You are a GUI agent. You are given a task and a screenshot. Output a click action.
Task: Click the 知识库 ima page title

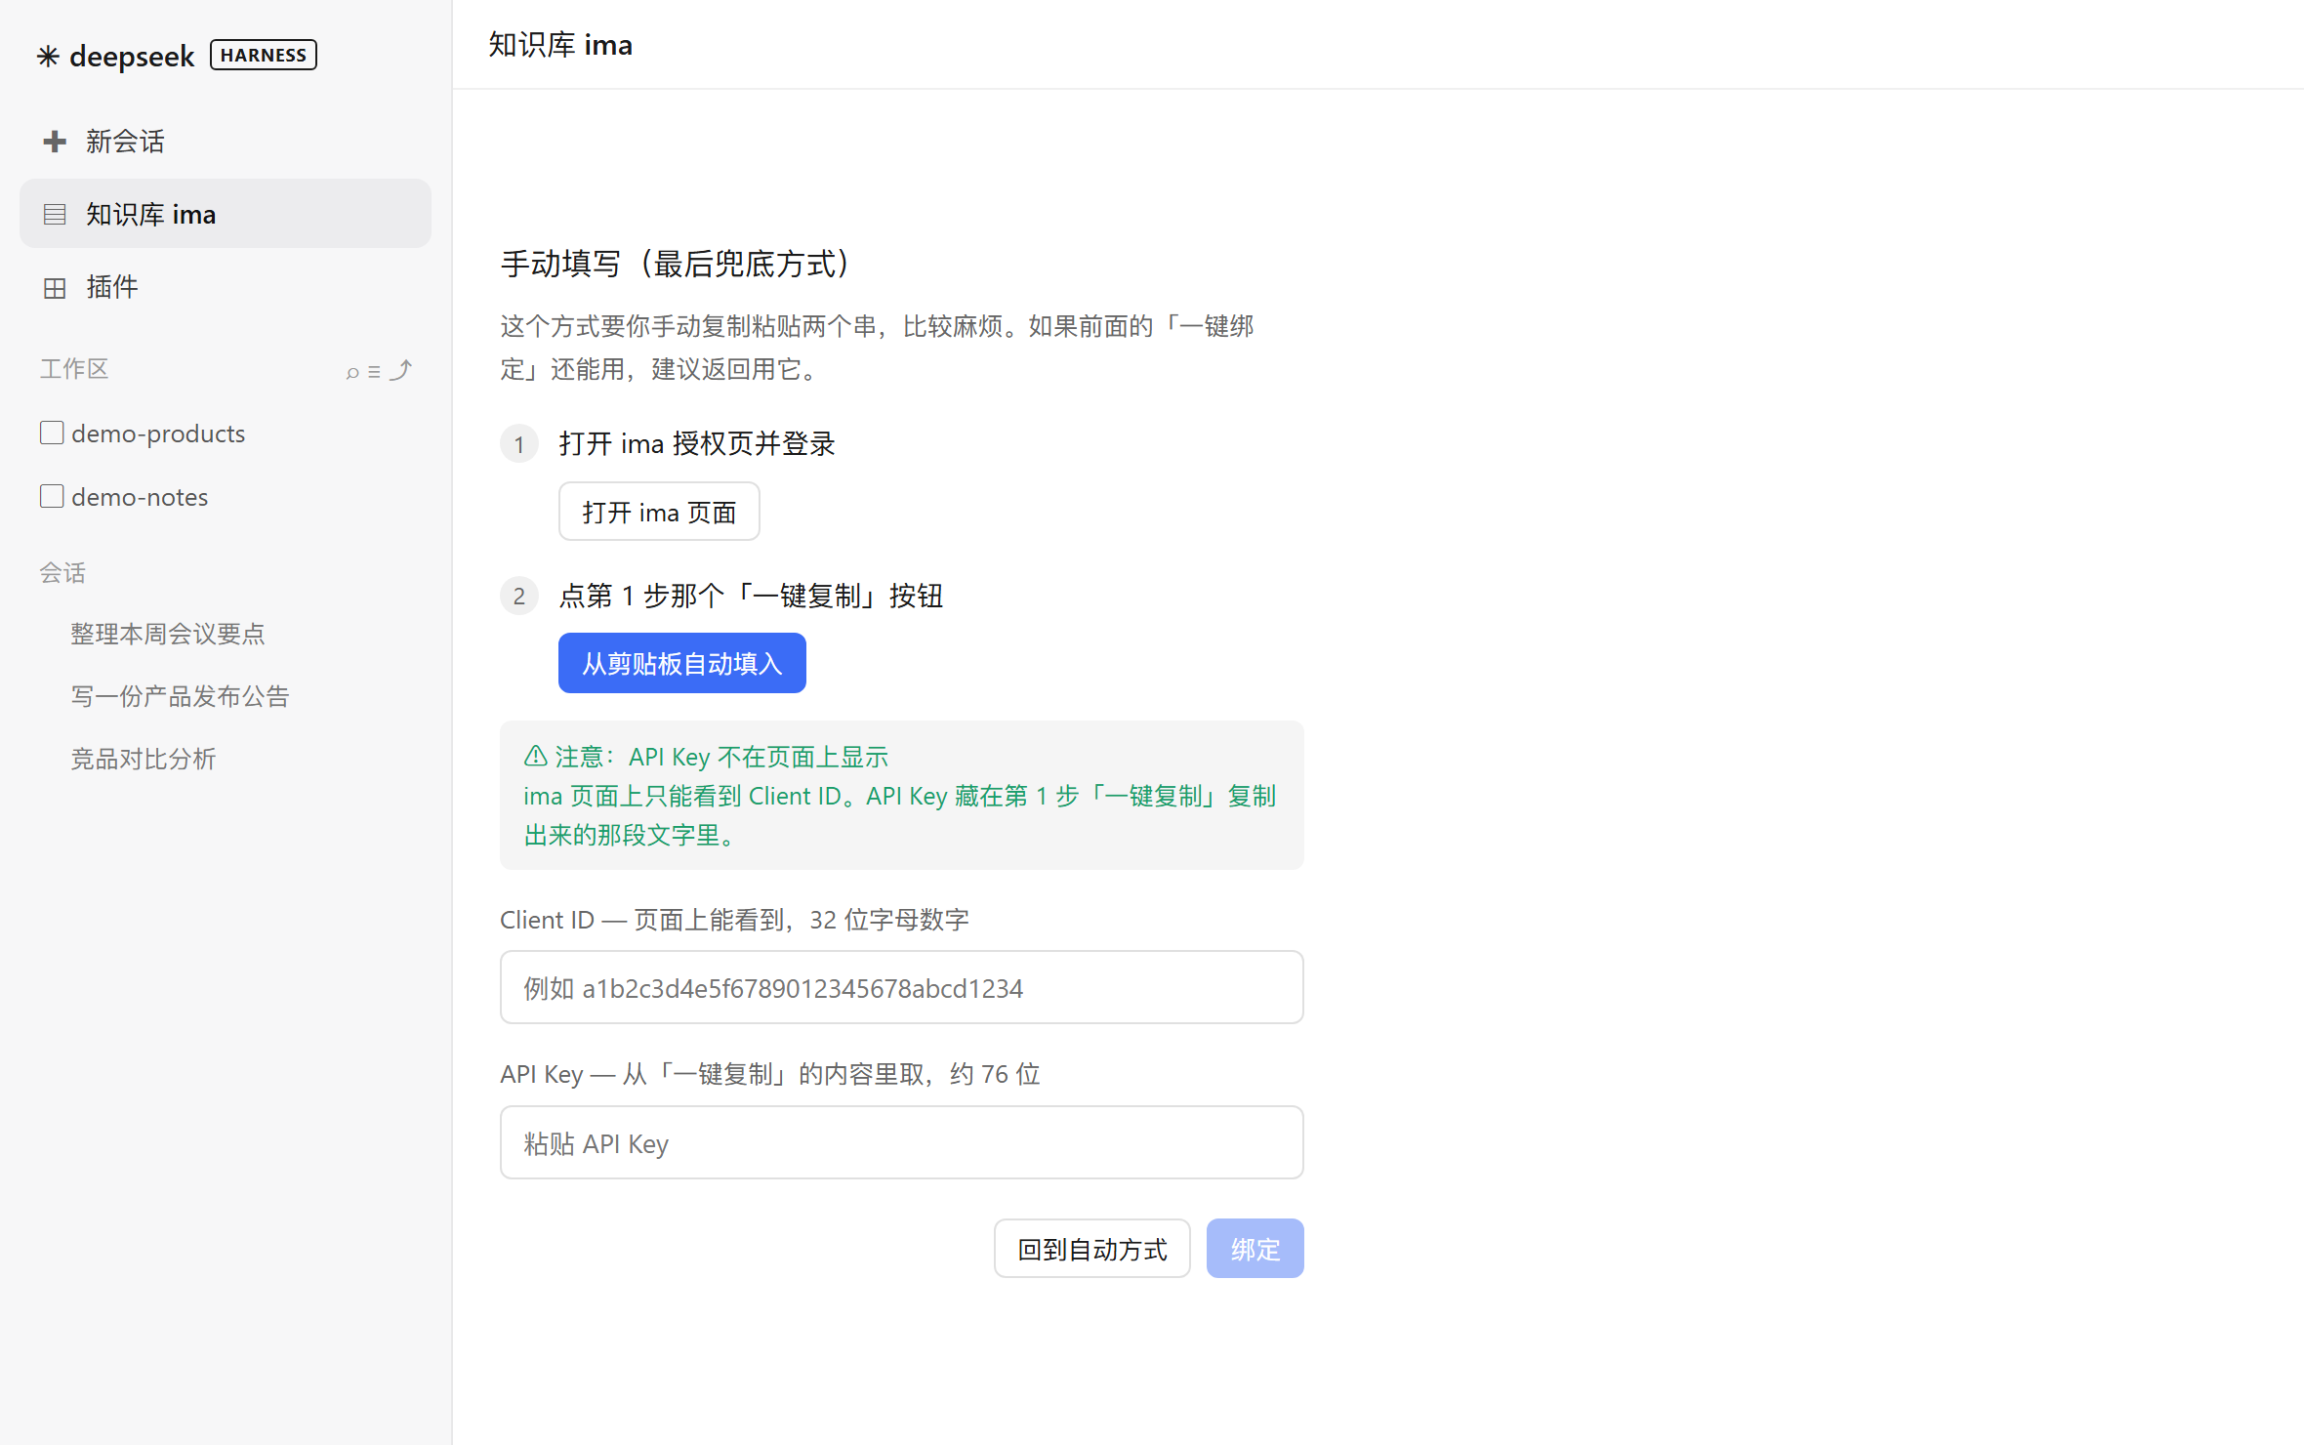[x=560, y=45]
